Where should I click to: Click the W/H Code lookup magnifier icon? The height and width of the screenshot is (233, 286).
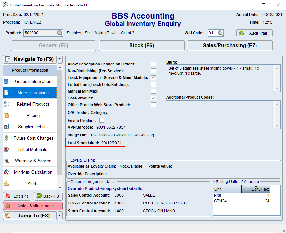220,33
